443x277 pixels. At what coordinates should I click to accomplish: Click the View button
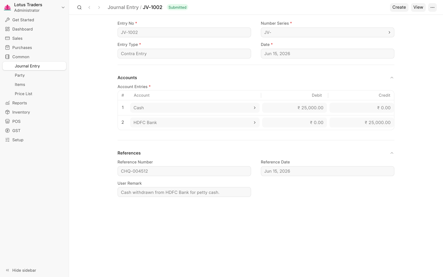(418, 7)
